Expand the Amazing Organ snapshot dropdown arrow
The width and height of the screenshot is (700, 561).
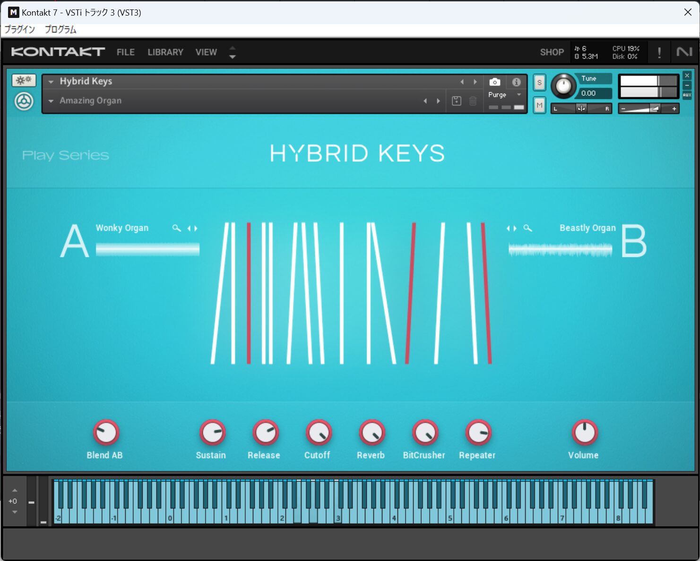coord(51,101)
